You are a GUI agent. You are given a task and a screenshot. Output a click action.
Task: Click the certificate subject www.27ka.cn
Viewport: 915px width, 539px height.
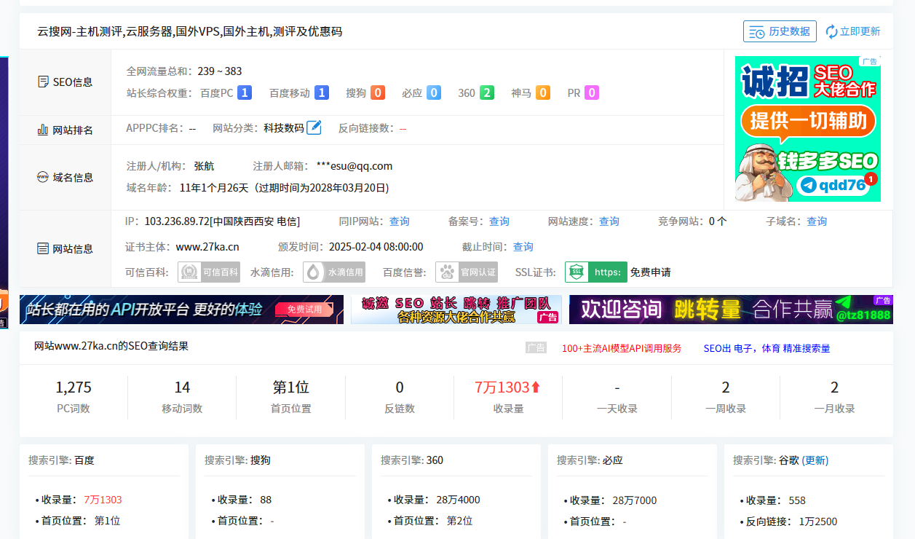207,246
